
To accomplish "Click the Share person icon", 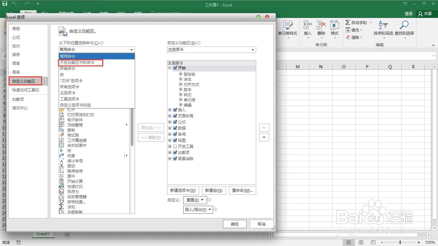I will pos(420,14).
